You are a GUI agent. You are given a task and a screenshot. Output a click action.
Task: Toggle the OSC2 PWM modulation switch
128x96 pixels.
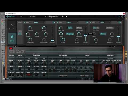[44, 75]
